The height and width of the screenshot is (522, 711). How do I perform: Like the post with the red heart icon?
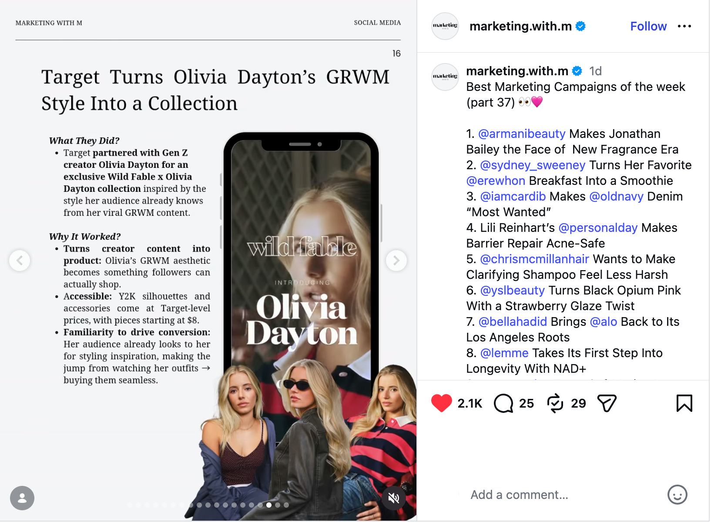(441, 403)
